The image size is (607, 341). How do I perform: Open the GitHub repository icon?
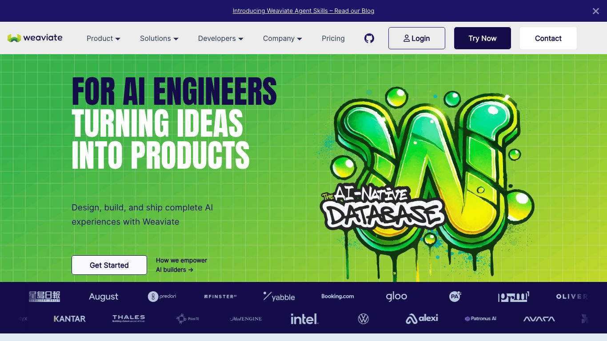(x=369, y=38)
